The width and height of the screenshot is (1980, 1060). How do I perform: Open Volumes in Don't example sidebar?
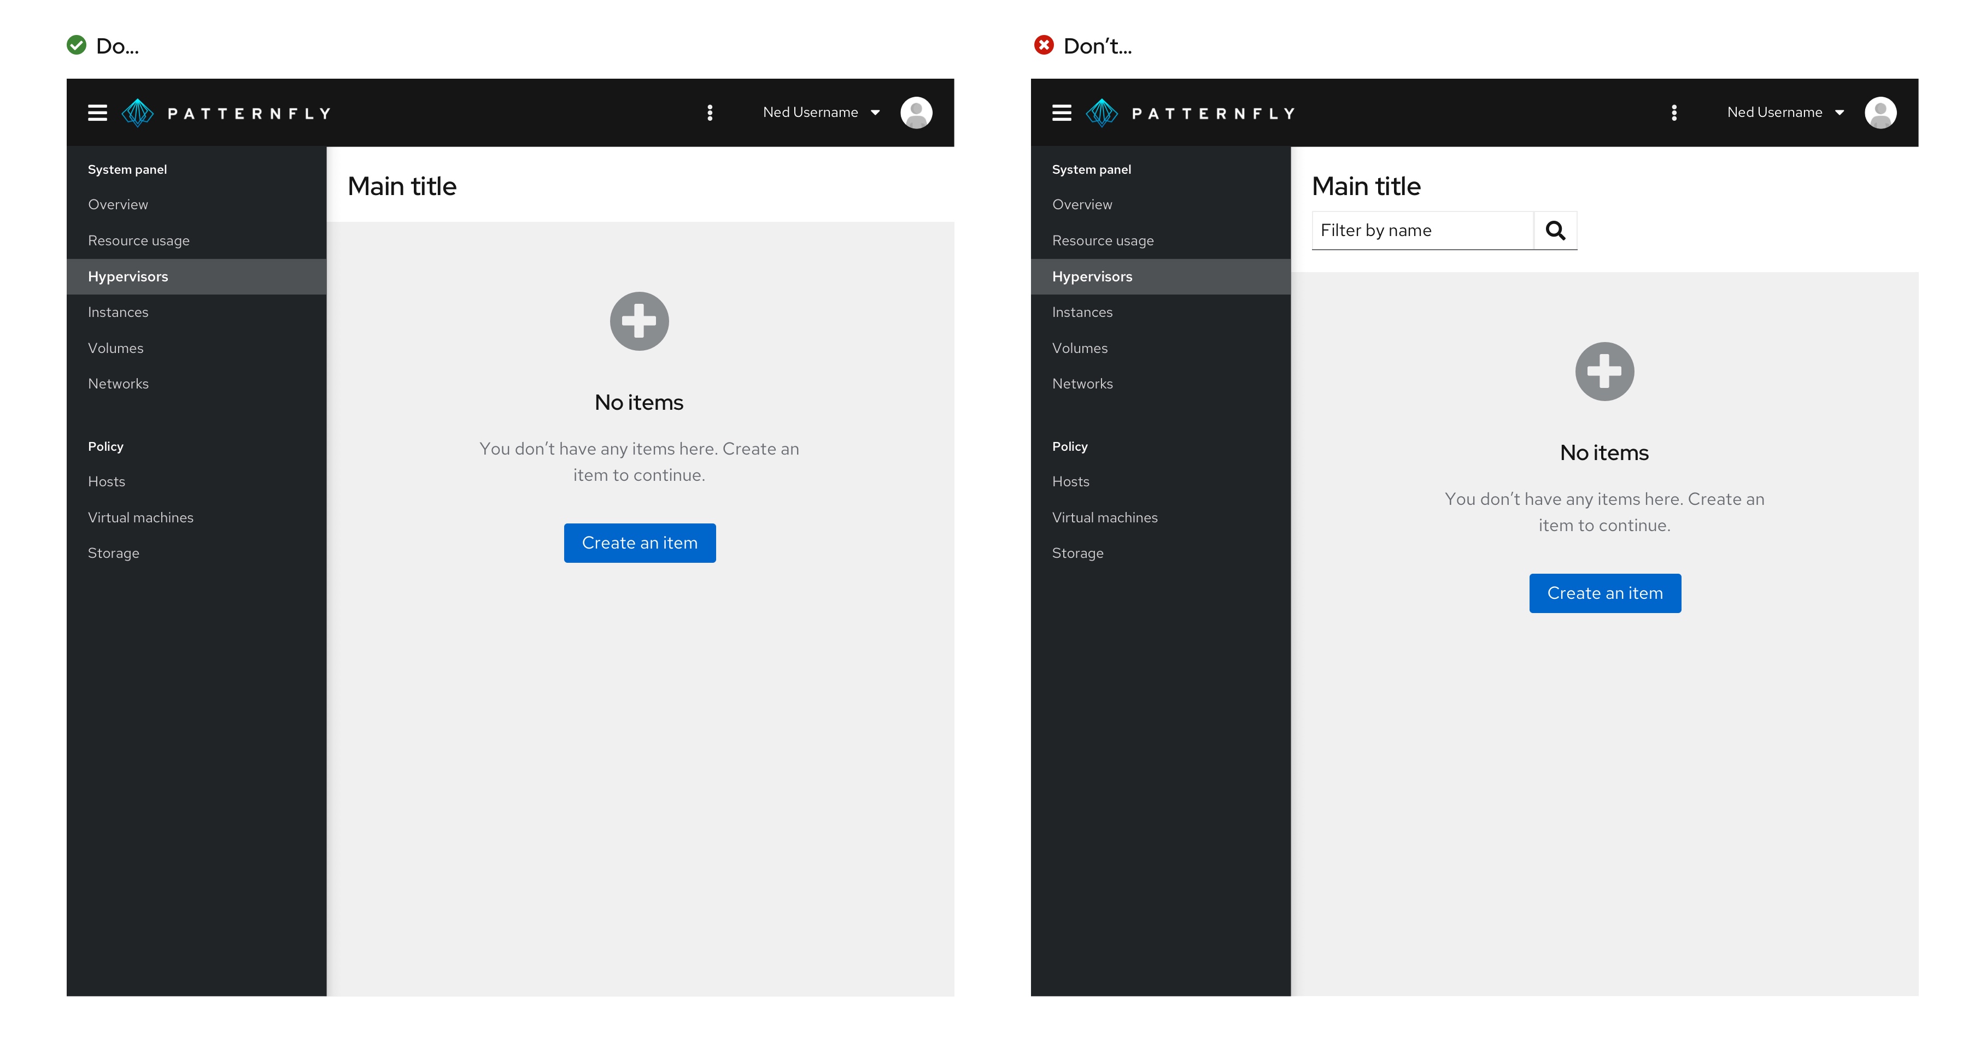click(1161, 348)
